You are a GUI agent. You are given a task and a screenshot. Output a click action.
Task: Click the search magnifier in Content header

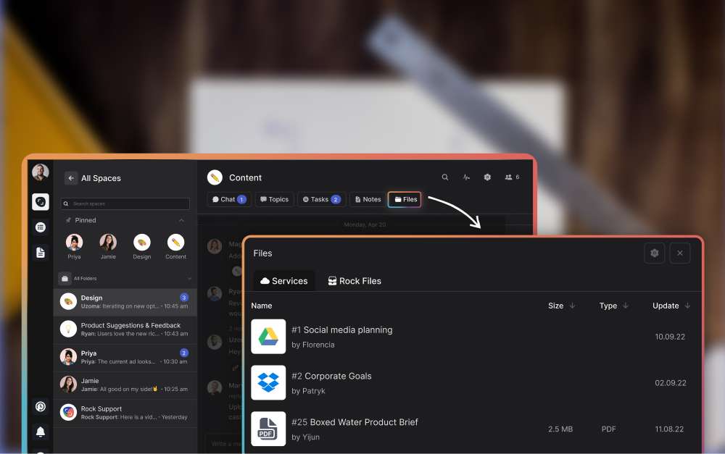click(x=445, y=177)
